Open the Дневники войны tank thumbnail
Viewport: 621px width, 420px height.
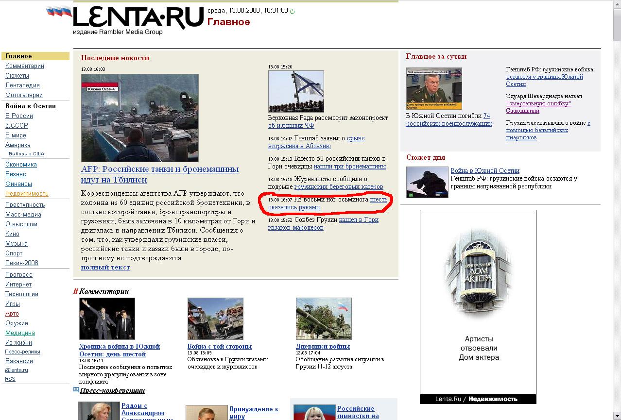coord(323,319)
